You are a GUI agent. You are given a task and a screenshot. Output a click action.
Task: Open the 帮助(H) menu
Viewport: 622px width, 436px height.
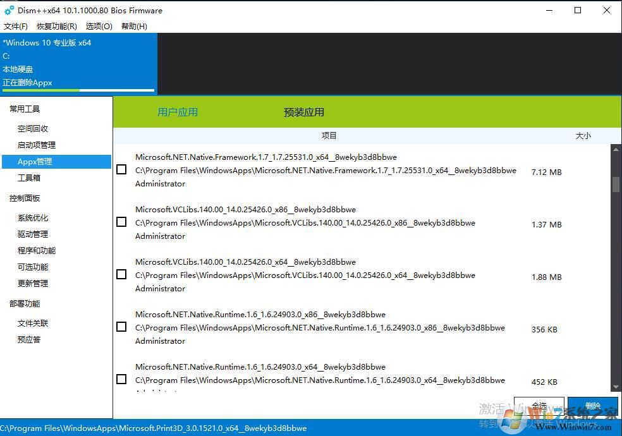134,26
